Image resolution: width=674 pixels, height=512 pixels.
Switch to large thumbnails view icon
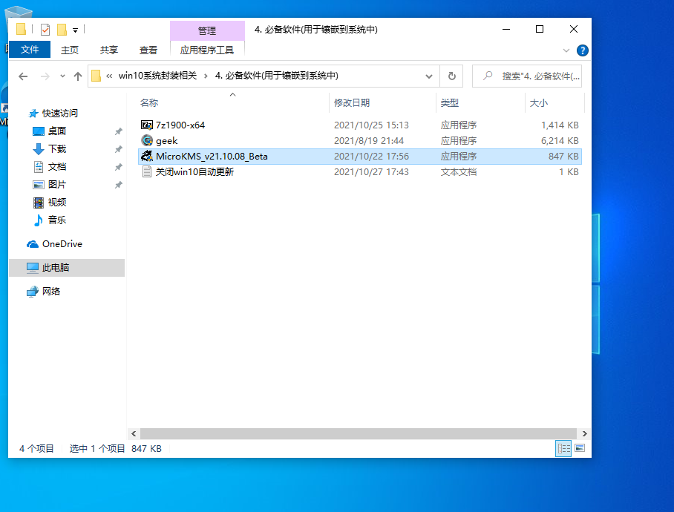pos(580,448)
